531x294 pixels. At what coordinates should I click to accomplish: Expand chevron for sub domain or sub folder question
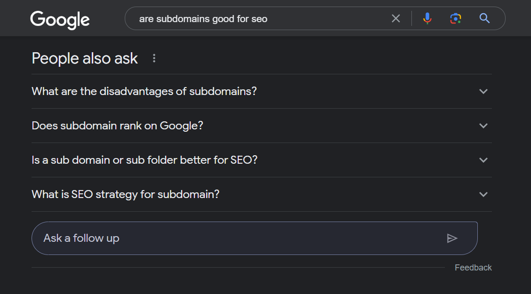coord(483,160)
